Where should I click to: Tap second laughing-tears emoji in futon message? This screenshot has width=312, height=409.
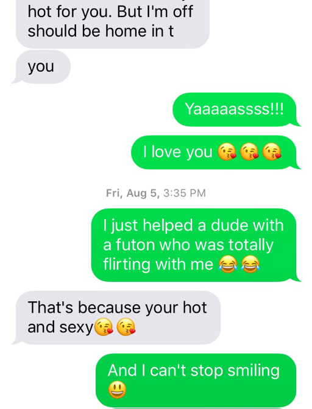pos(250,265)
